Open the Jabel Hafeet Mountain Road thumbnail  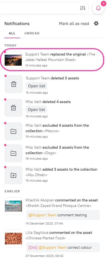pos(13,60)
